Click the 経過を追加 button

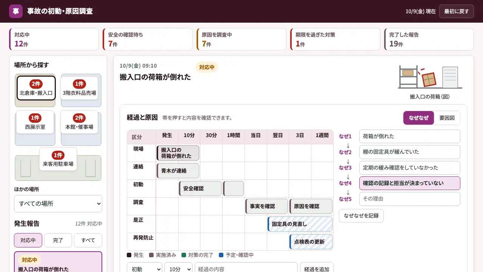[x=317, y=269]
